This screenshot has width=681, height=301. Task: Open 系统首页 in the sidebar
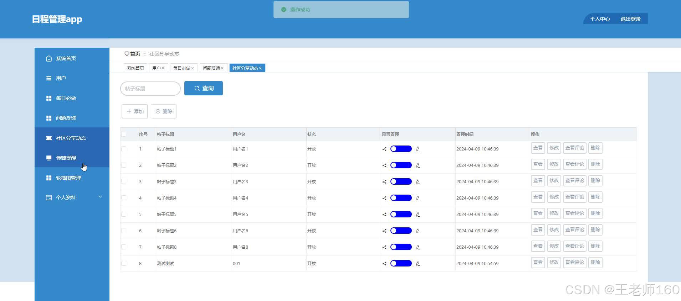[x=72, y=58]
